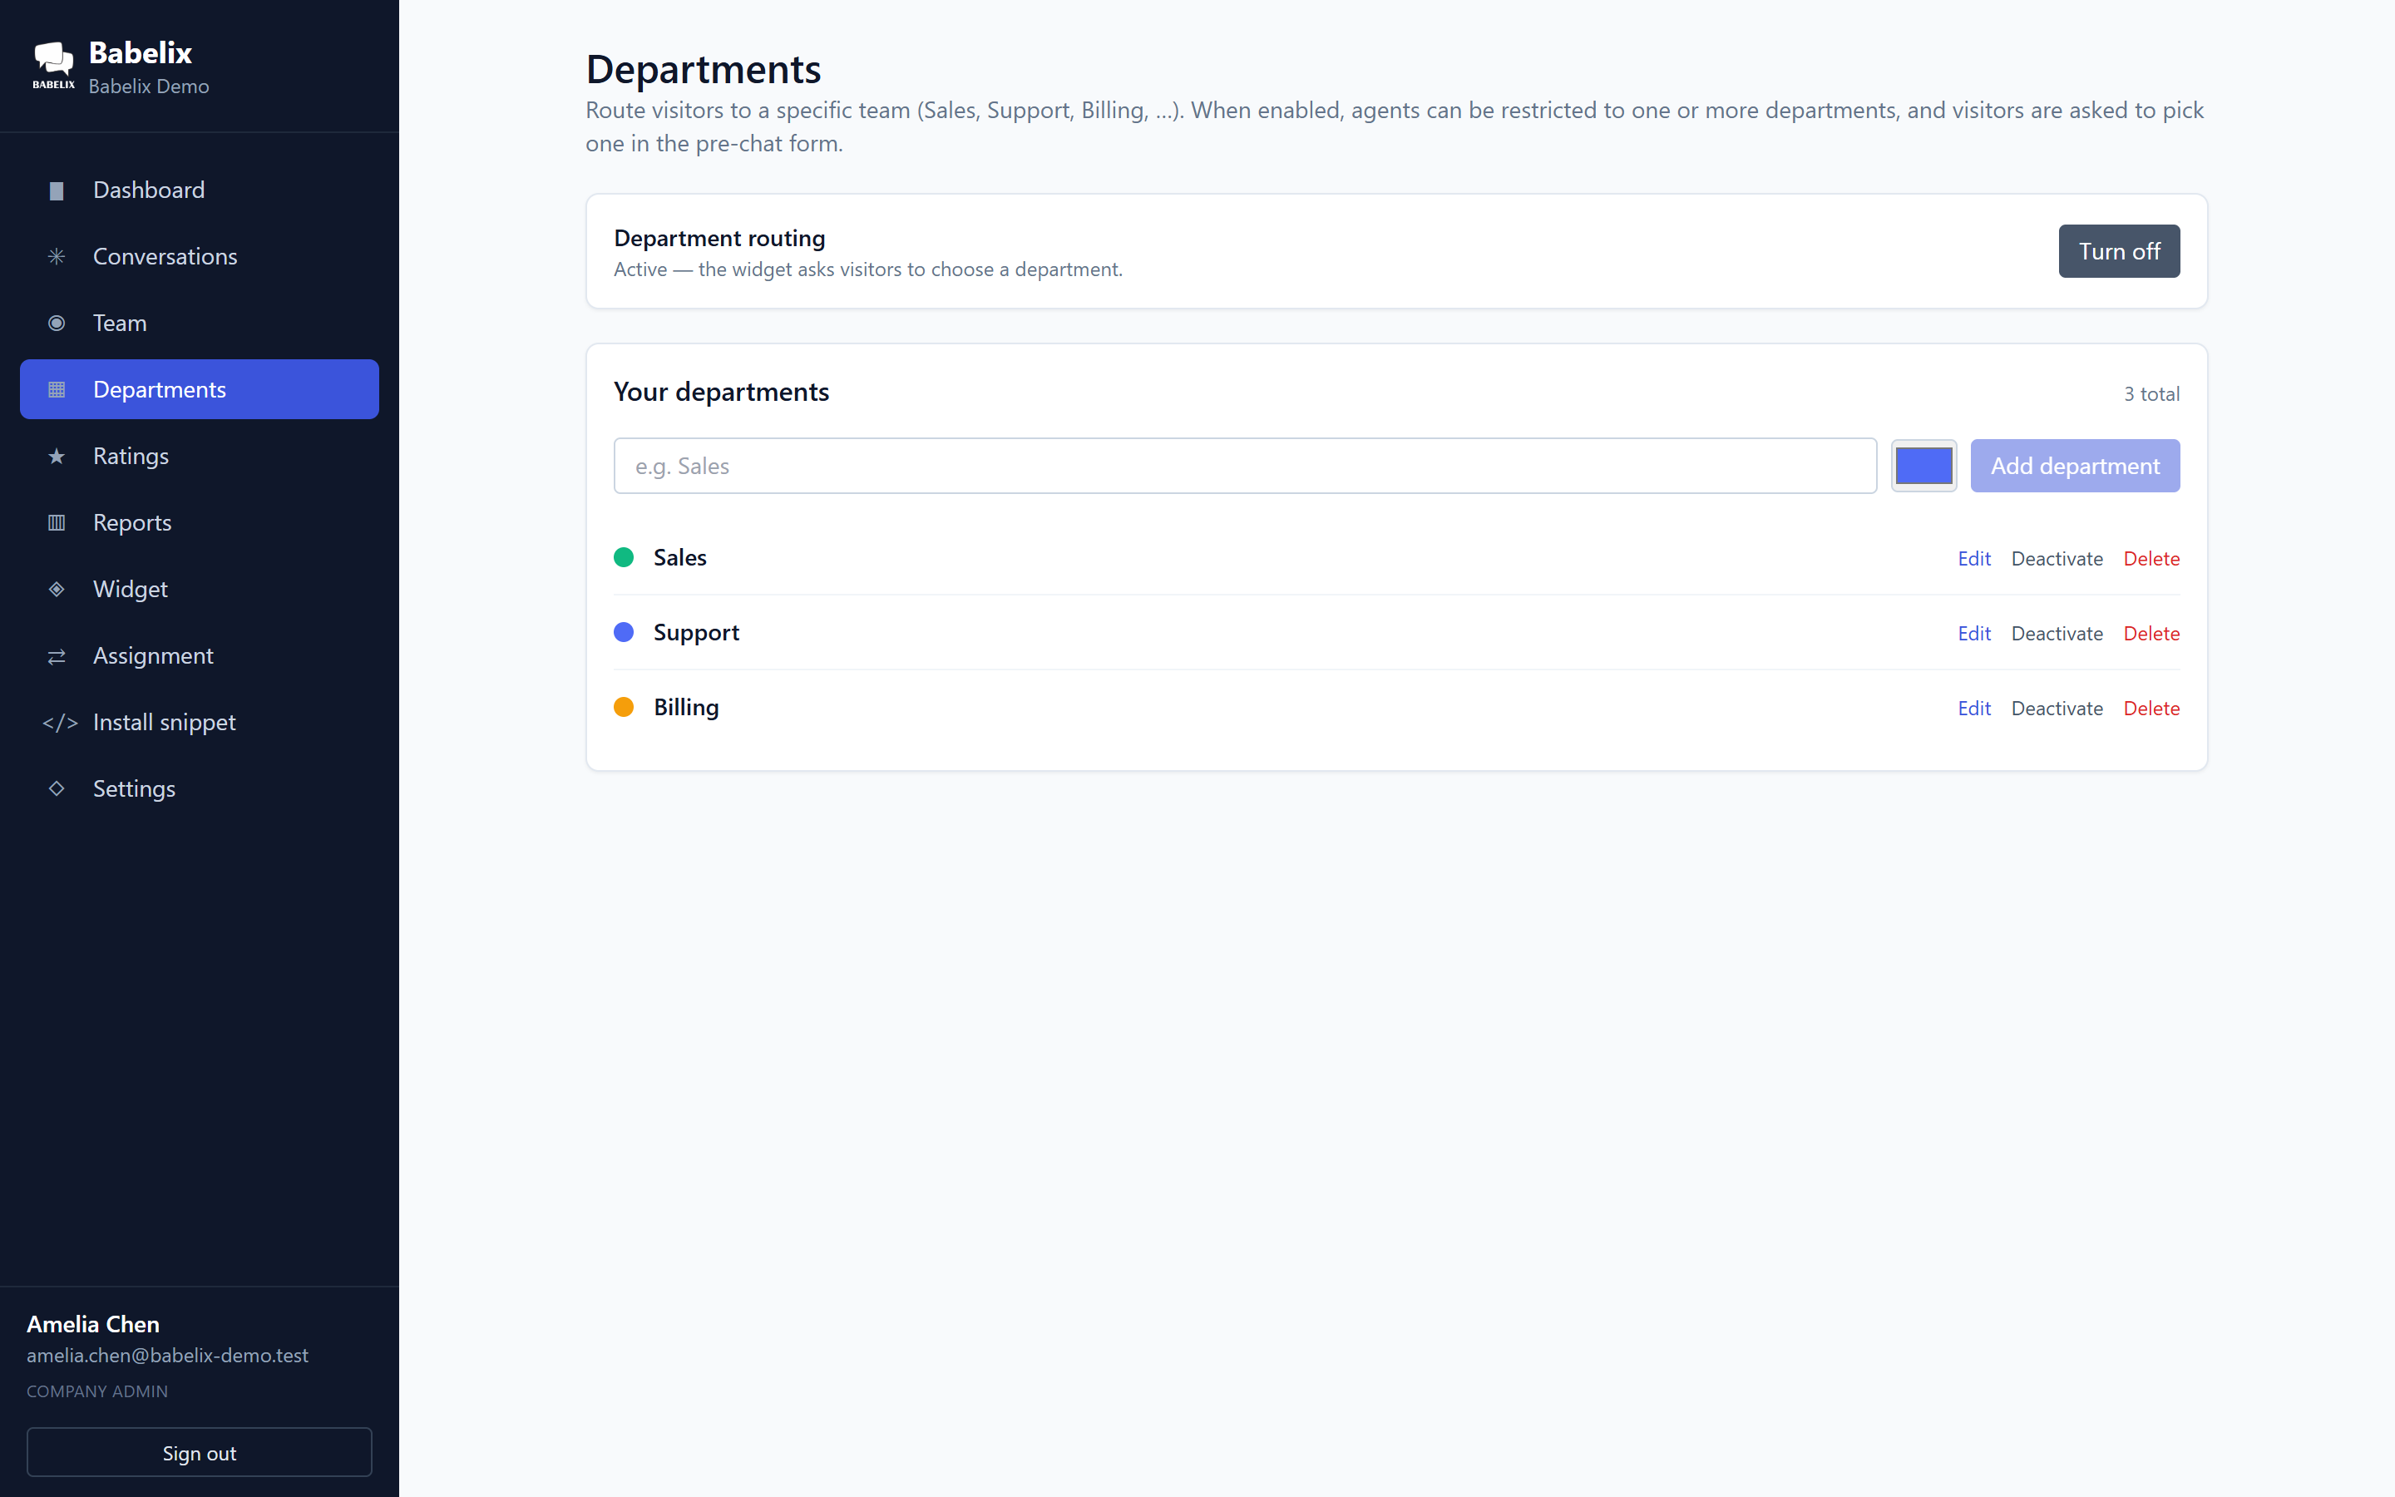Screen dimensions: 2395x1497
Task: Click the Babelix Demo workspace name
Action: click(x=149, y=86)
